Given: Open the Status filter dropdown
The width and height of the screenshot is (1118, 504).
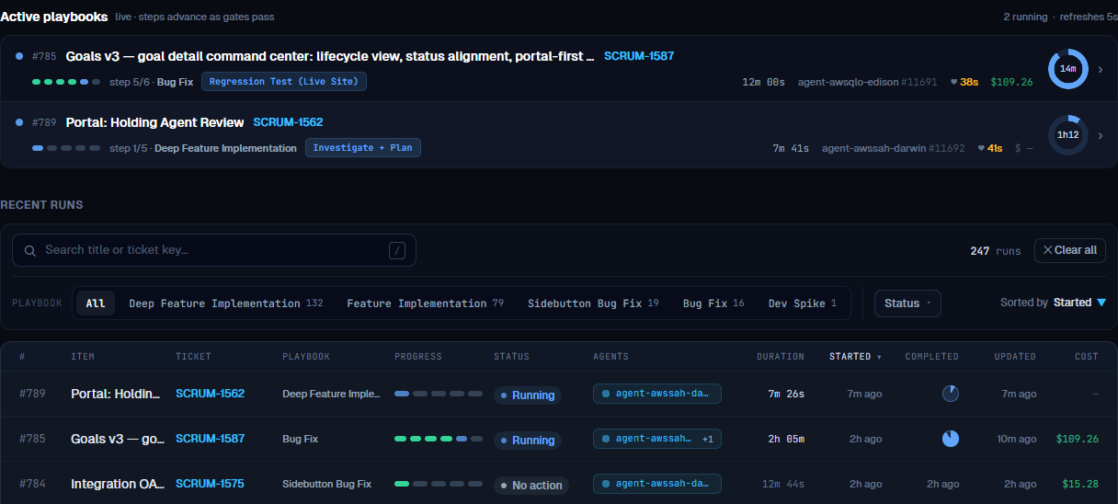Looking at the screenshot, I should coord(907,304).
